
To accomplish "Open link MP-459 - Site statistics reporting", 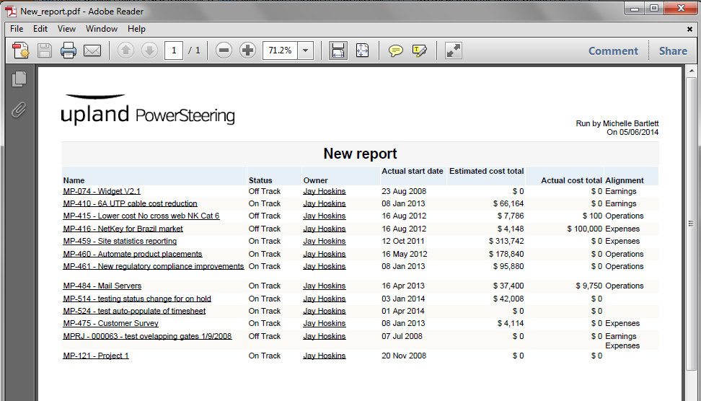I will point(120,241).
